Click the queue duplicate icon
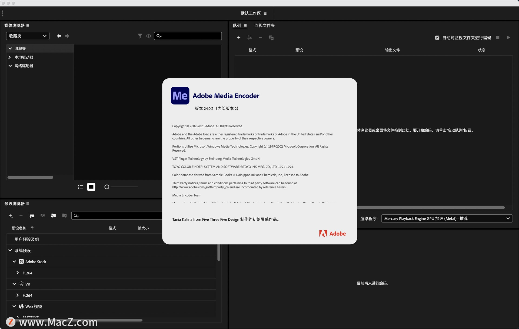Image resolution: width=519 pixels, height=329 pixels. click(271, 38)
